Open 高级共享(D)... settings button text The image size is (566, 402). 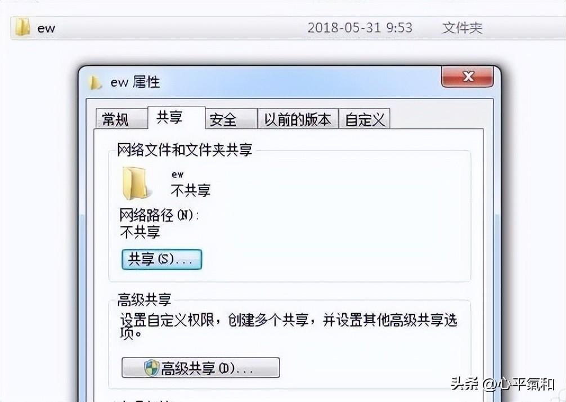pyautogui.click(x=207, y=368)
